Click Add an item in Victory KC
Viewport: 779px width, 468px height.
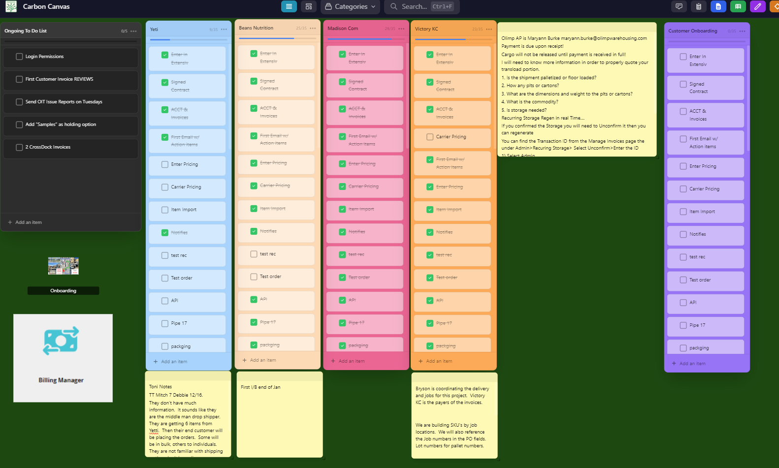[x=435, y=361]
